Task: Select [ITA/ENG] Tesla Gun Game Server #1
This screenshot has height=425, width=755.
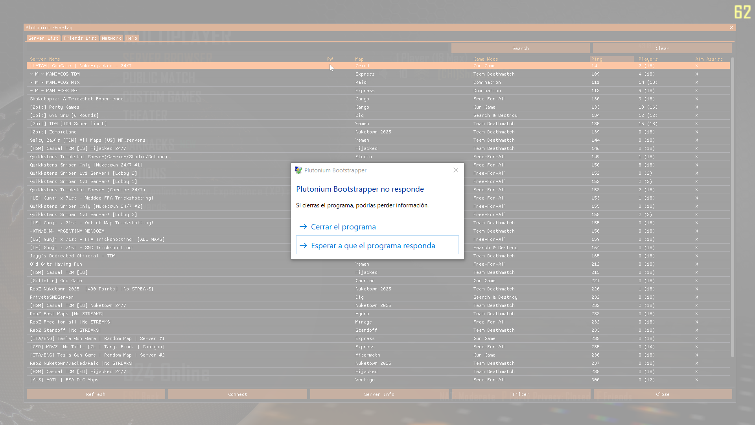Action: 378,338
